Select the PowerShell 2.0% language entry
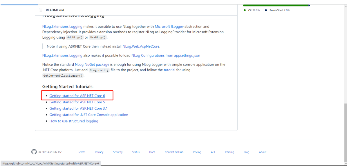This screenshot has height=166, width=347. coord(277,10)
